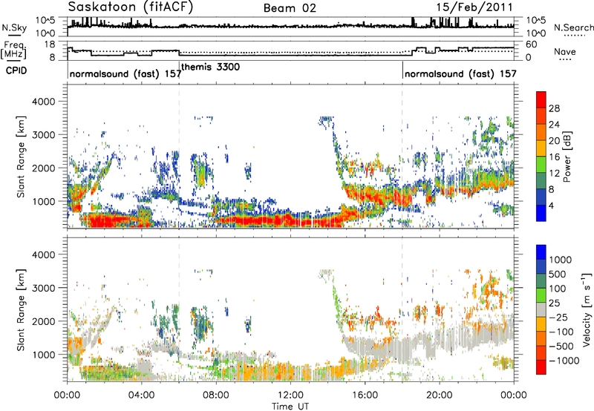Pick the Power color bar segment above 28
The image size is (594, 411).
pos(541,99)
